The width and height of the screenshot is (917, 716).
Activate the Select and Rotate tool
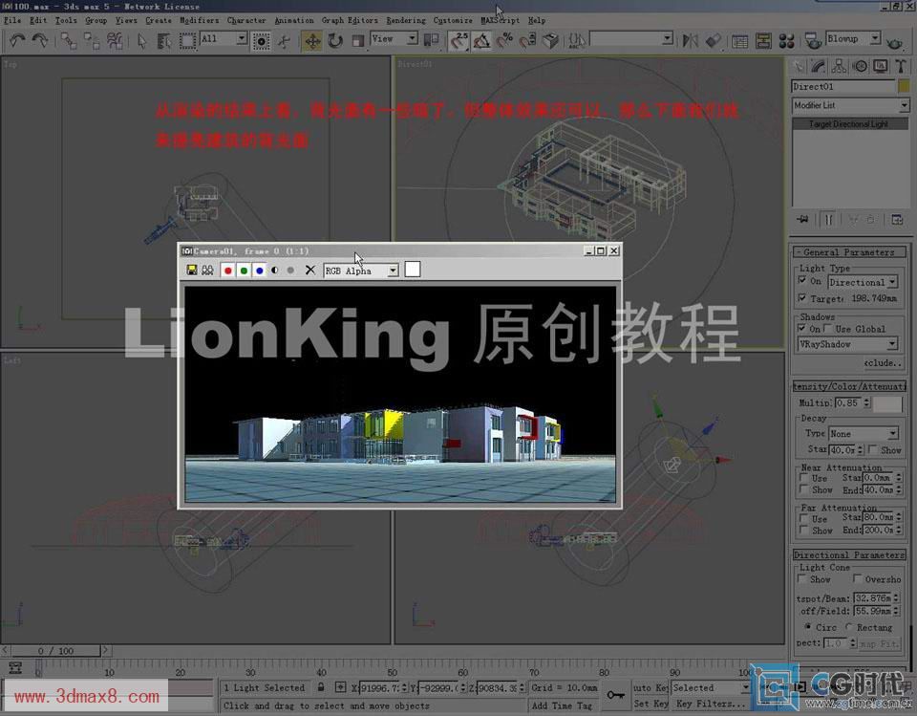point(335,40)
